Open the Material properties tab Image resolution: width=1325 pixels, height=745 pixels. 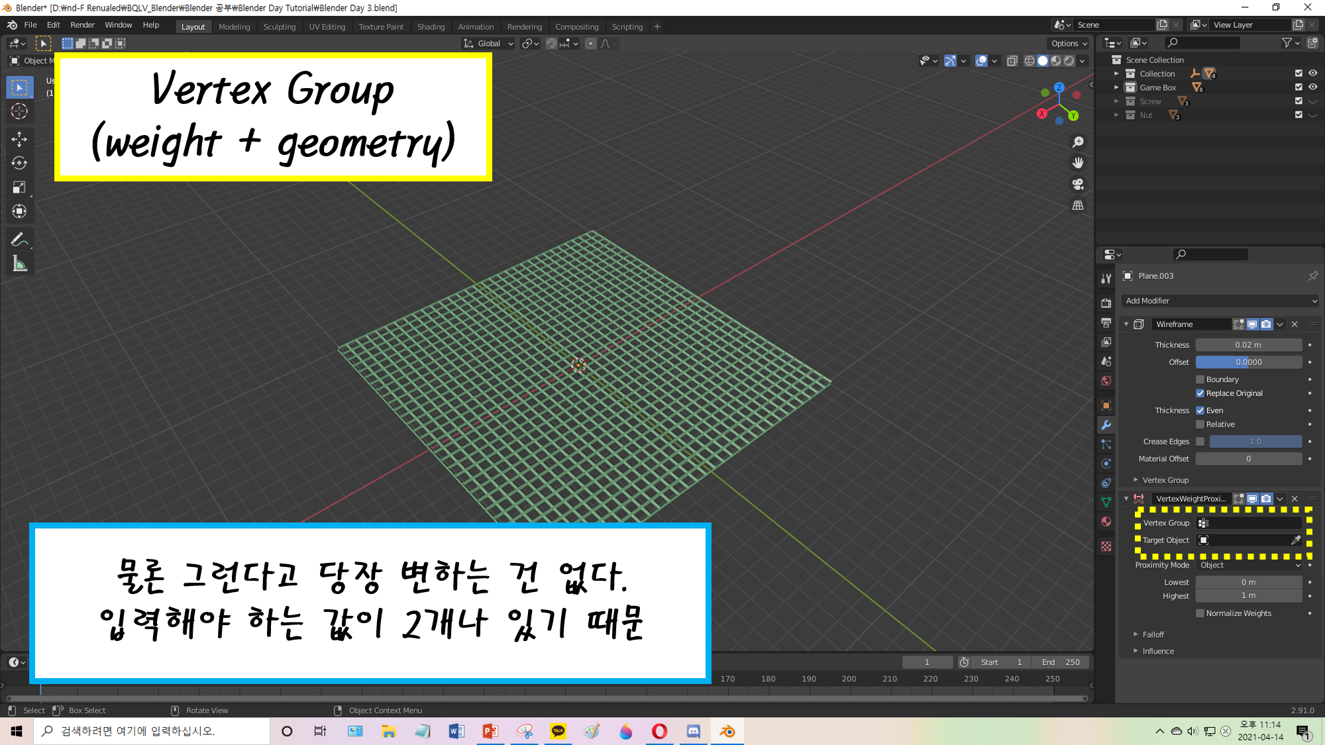click(x=1106, y=522)
